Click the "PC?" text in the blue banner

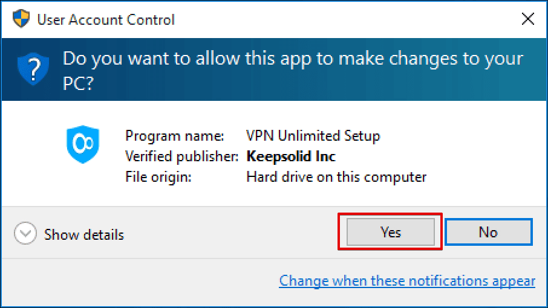(79, 83)
